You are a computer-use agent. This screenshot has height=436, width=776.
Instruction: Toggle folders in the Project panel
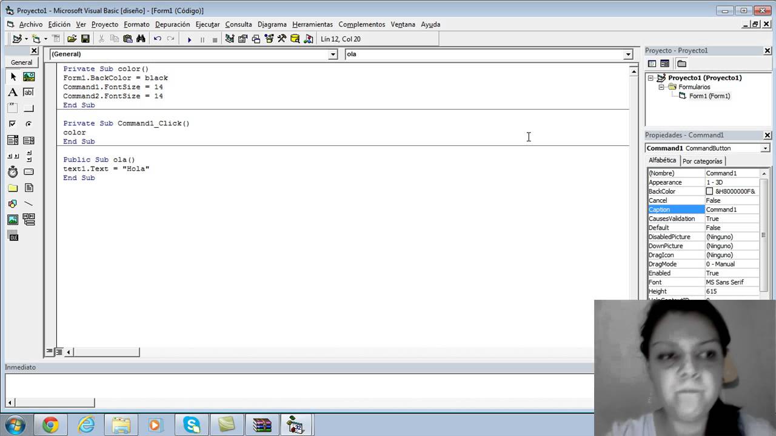click(x=681, y=64)
